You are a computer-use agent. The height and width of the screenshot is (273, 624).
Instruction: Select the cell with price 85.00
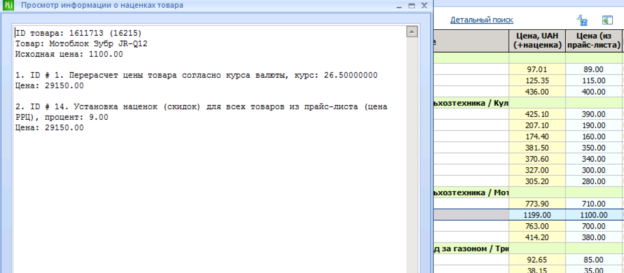coord(594,260)
